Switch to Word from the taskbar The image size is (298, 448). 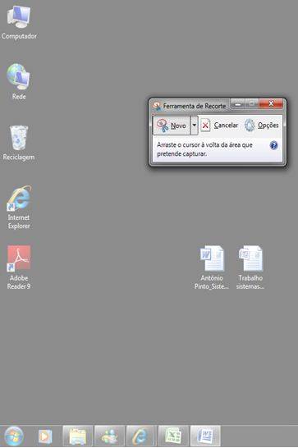coord(205,436)
